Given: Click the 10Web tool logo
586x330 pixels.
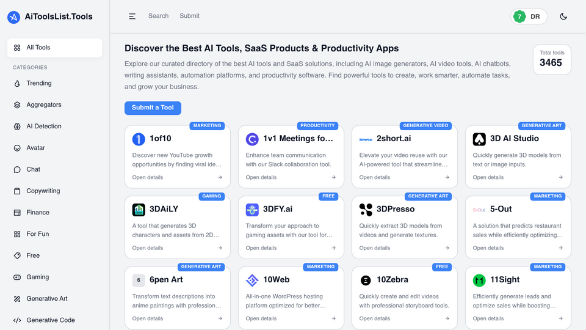Looking at the screenshot, I should click(252, 280).
